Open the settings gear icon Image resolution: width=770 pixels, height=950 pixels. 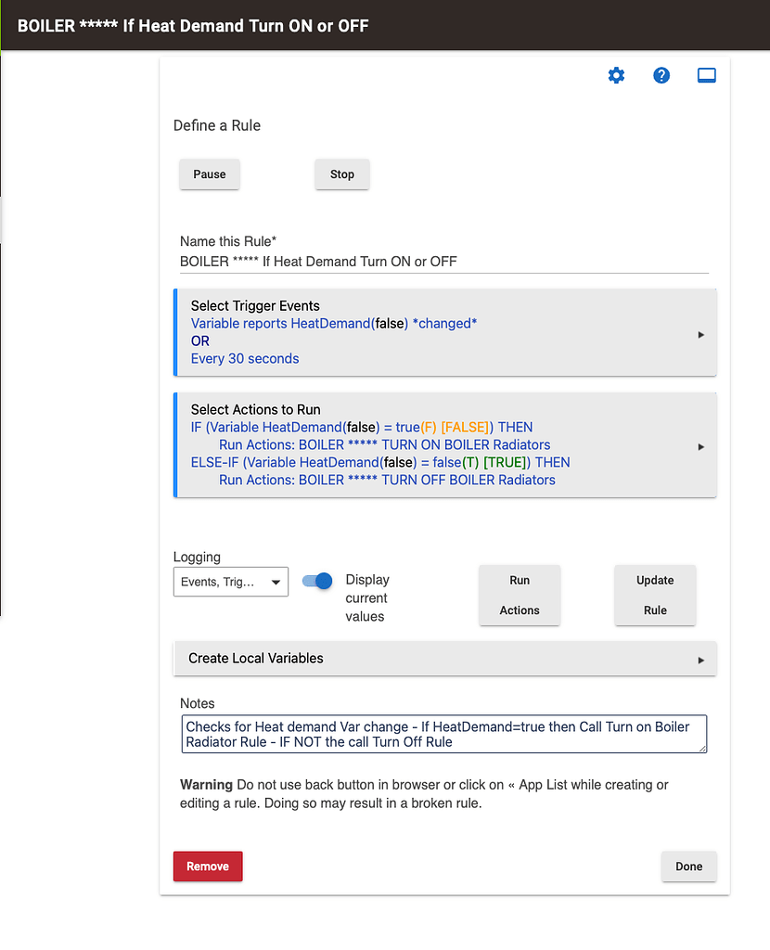[616, 76]
